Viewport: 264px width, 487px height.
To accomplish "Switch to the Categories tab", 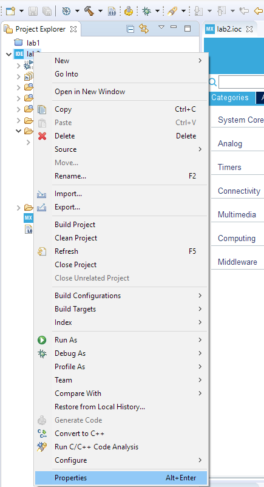I will (x=230, y=98).
